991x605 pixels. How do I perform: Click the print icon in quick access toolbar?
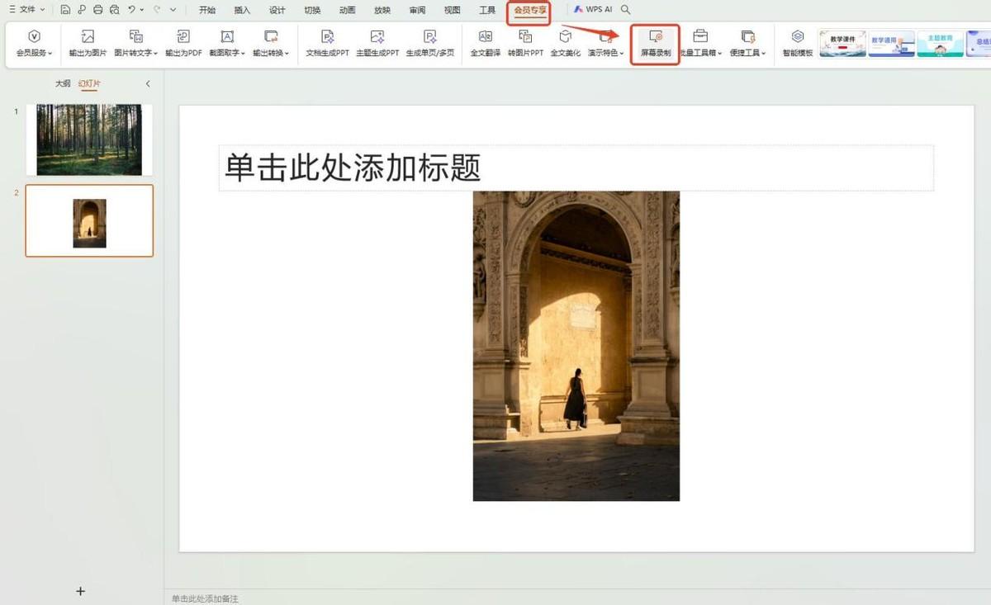(98, 10)
